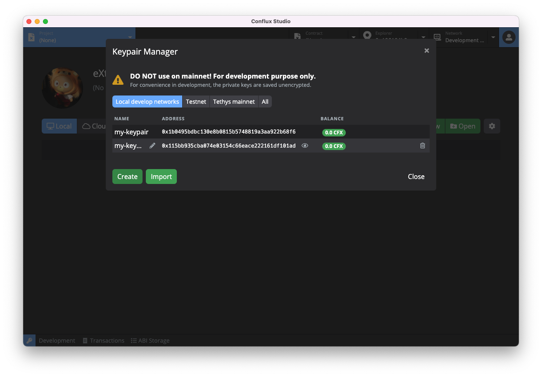Open settings with the gear icon

click(x=492, y=126)
